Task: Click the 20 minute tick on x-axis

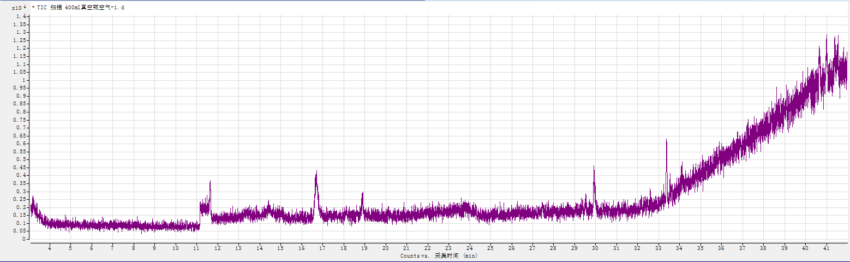Action: (x=385, y=248)
